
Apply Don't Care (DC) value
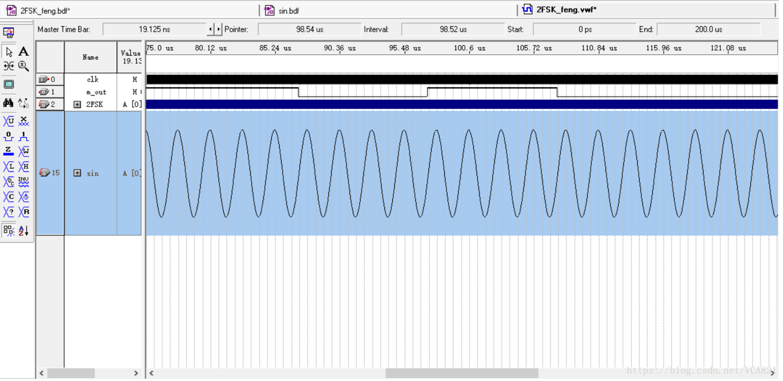(x=9, y=182)
